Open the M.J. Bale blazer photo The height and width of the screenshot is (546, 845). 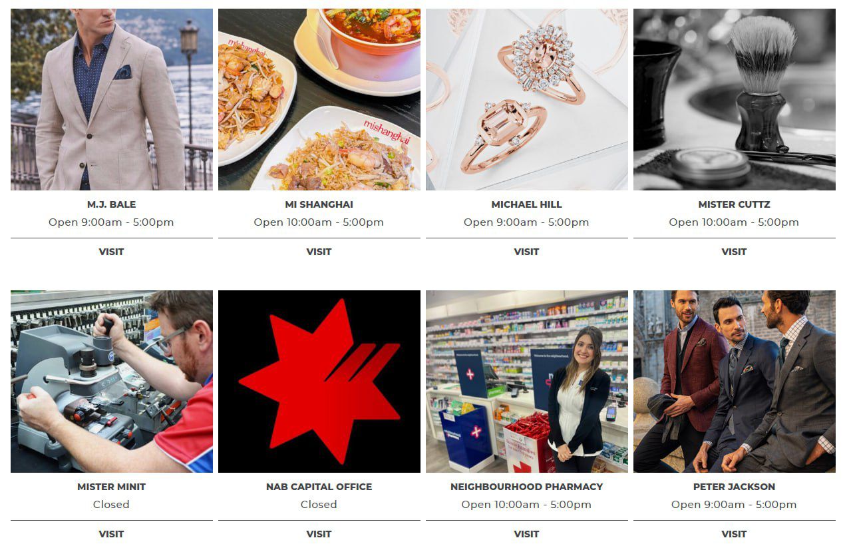click(x=112, y=99)
